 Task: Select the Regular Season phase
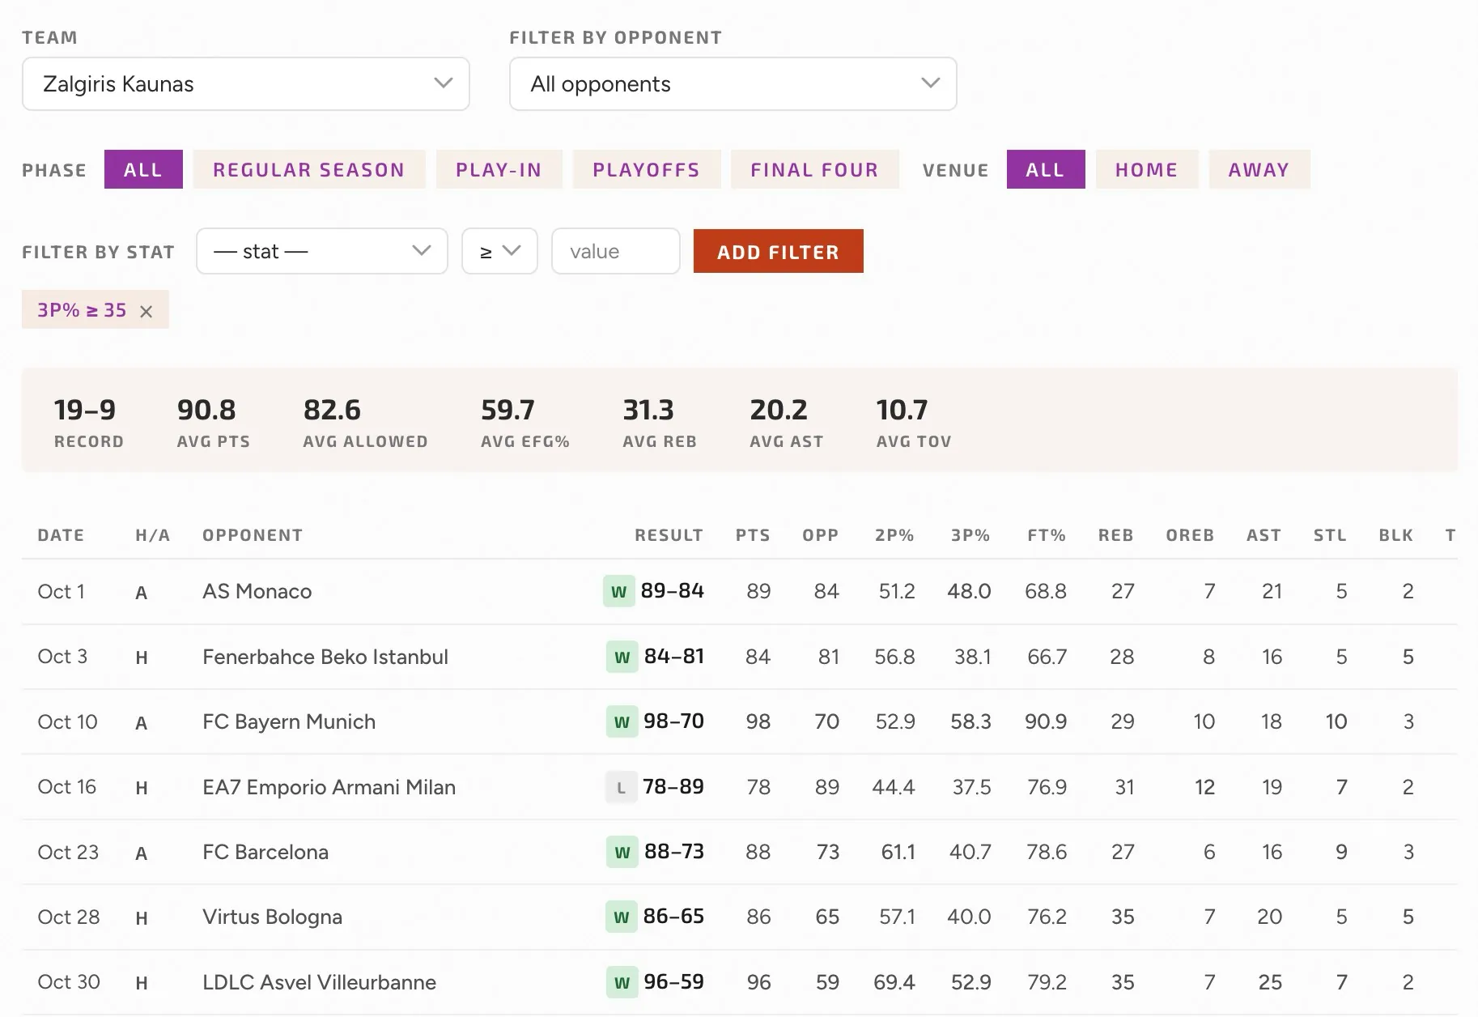pos(308,169)
